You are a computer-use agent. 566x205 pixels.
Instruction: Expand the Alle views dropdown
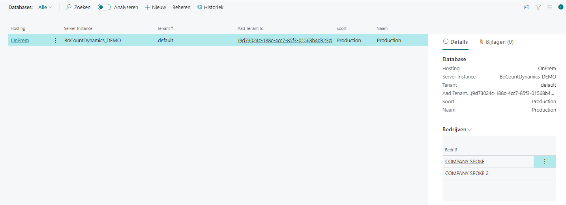45,7
